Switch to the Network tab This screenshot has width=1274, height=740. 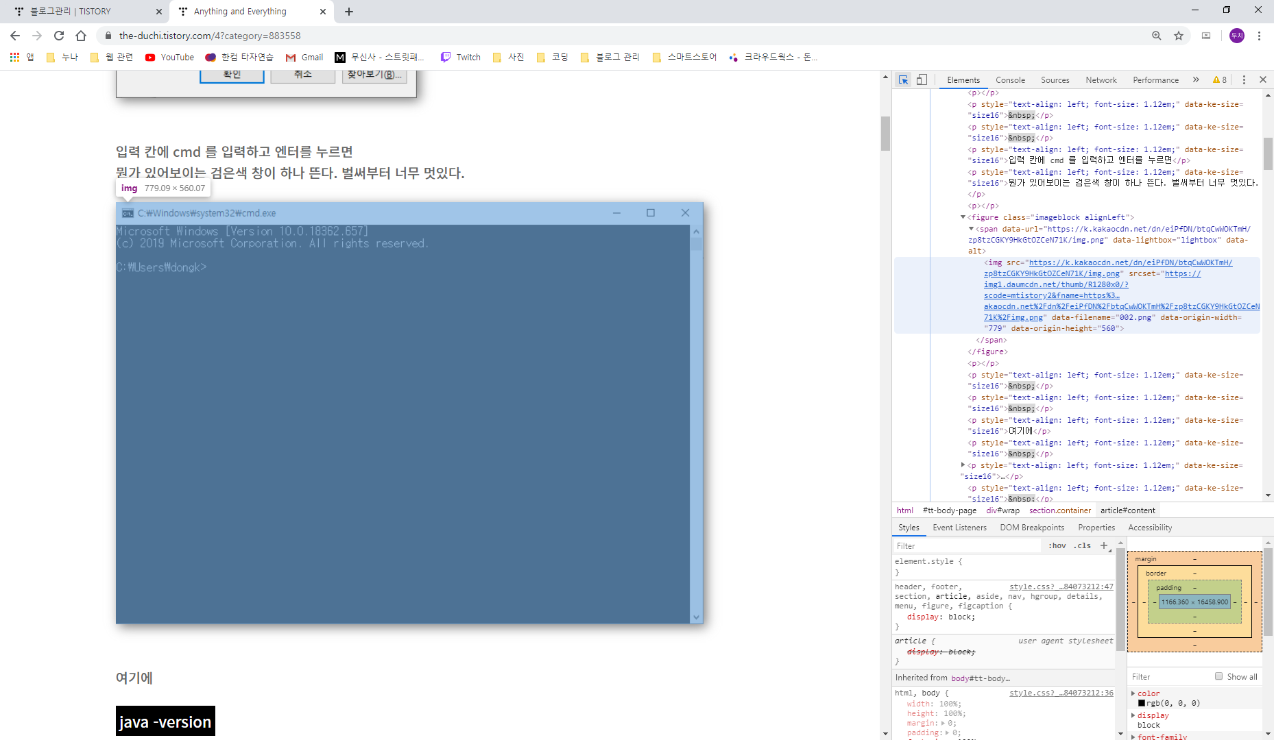click(1101, 80)
